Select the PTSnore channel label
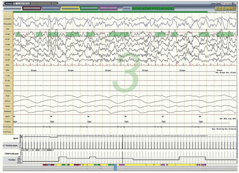The image size is (239, 173). click(x=8, y=91)
